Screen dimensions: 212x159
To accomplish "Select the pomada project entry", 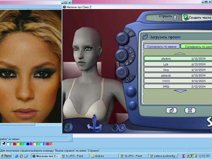I will (x=178, y=75).
